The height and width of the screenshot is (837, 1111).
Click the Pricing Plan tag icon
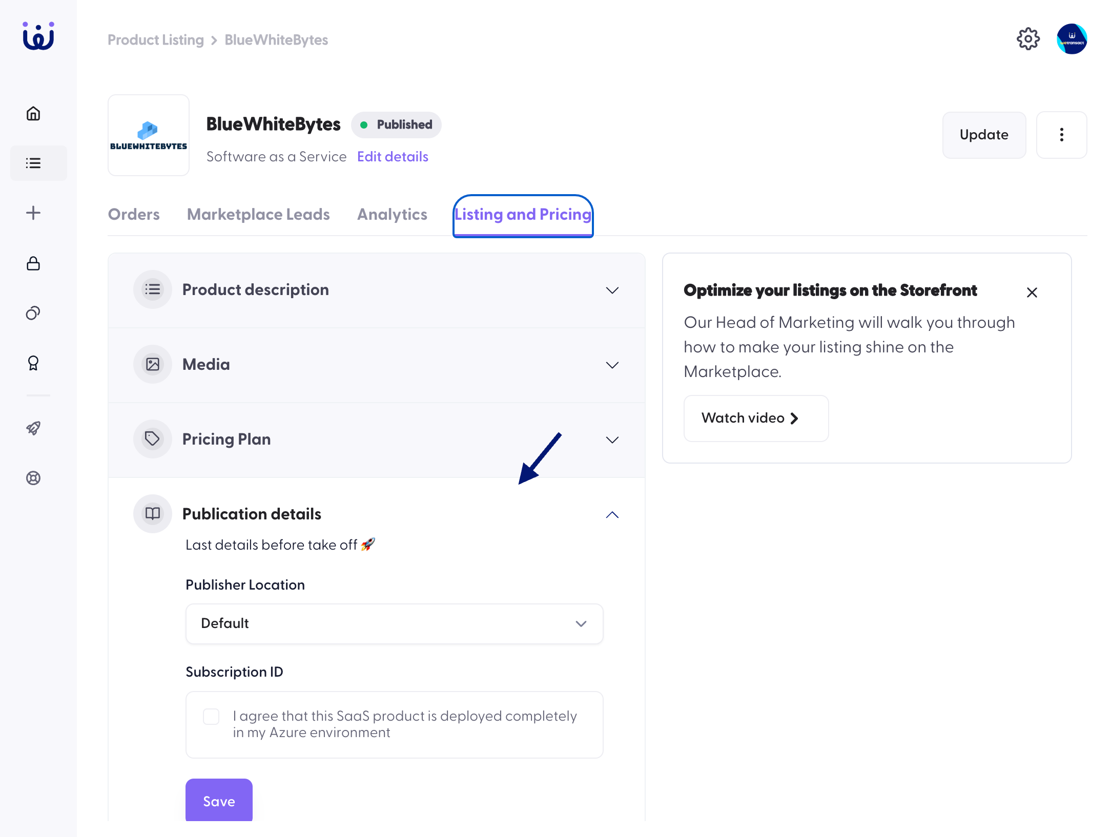pos(153,439)
